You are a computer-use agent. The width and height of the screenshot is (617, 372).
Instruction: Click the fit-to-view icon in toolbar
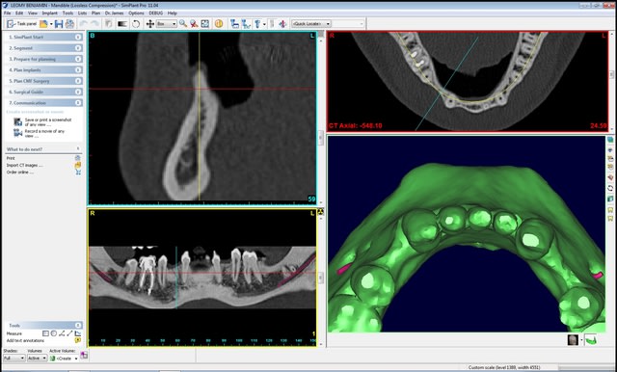205,23
